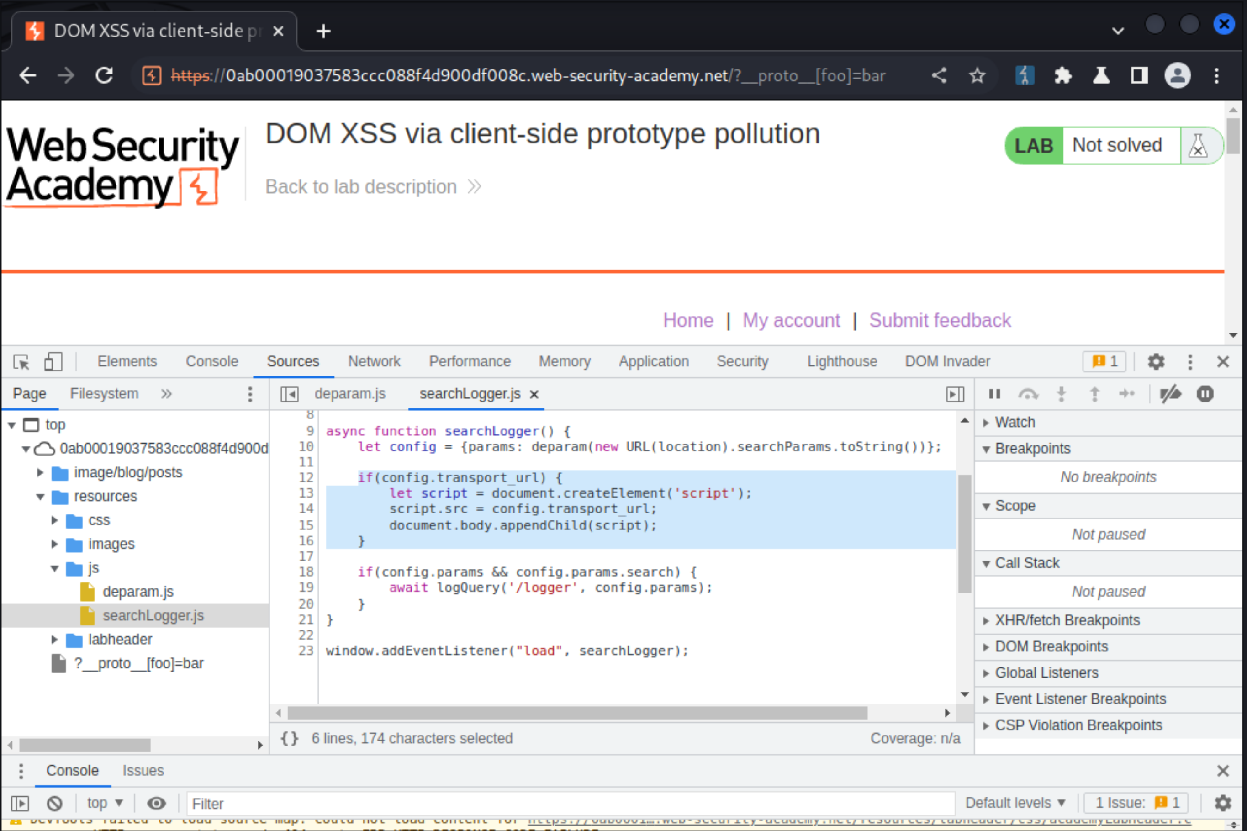The image size is (1247, 831).
Task: Show more navigator tabs chevron
Action: point(166,394)
